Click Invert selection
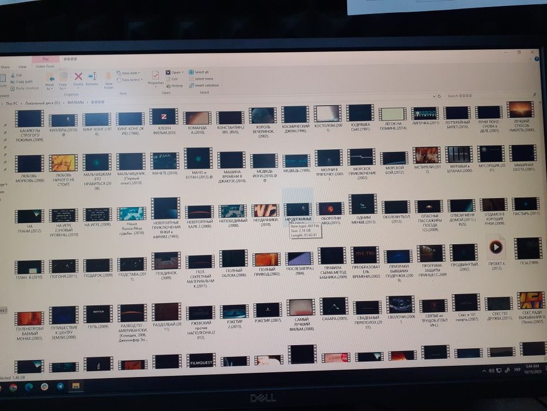 pos(204,85)
